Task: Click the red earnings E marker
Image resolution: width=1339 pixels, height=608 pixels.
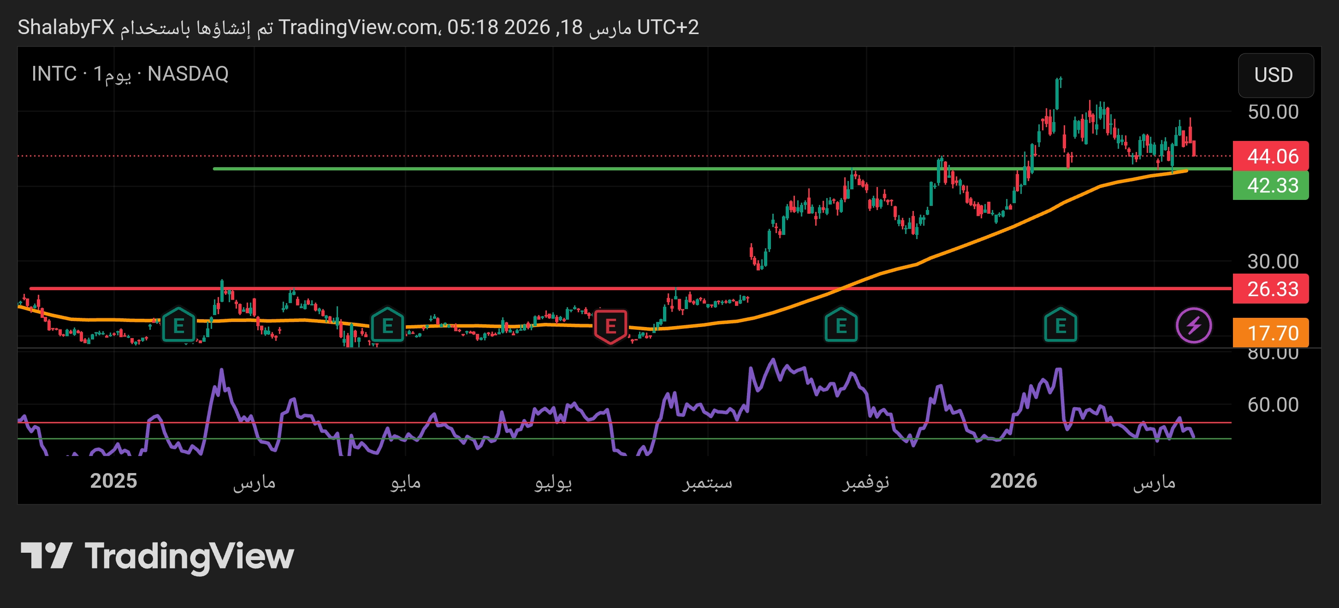Action: [610, 326]
